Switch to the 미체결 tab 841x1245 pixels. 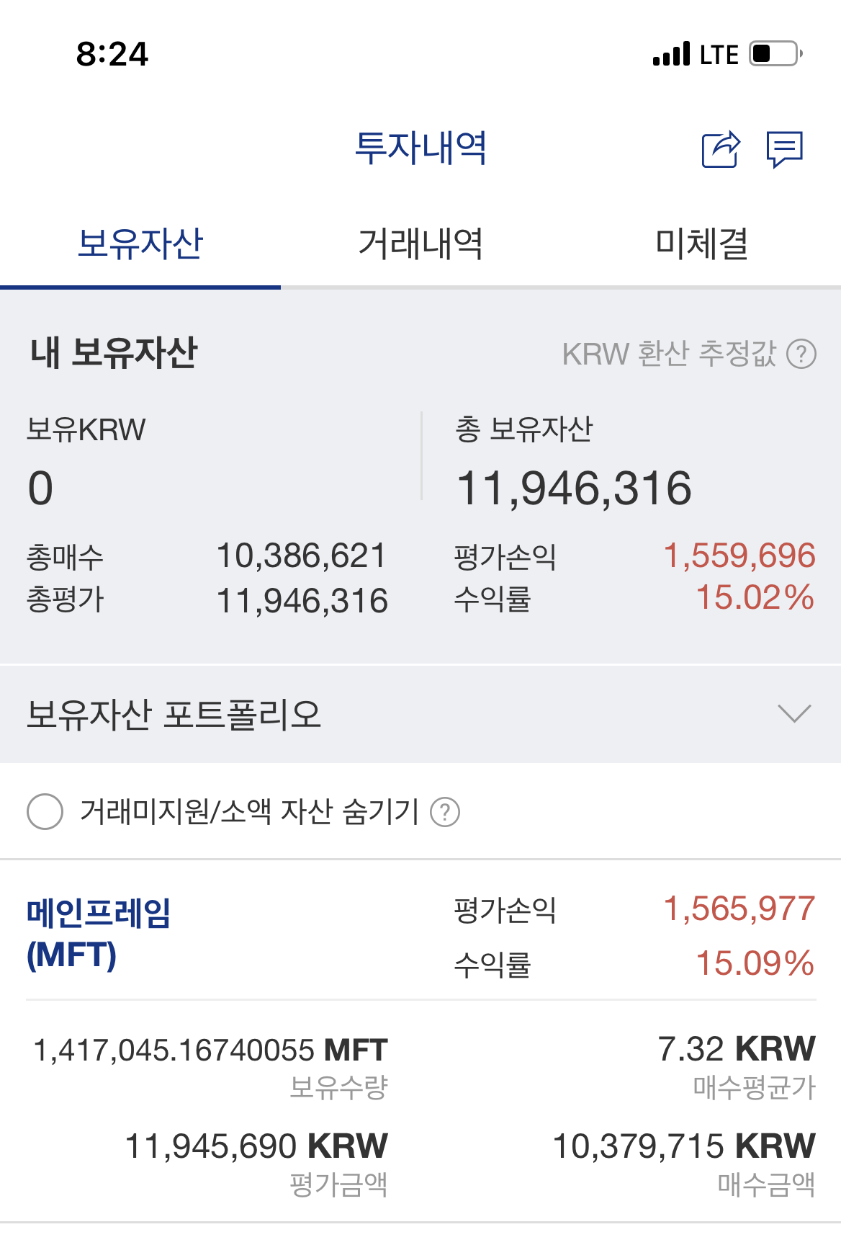coord(701,244)
